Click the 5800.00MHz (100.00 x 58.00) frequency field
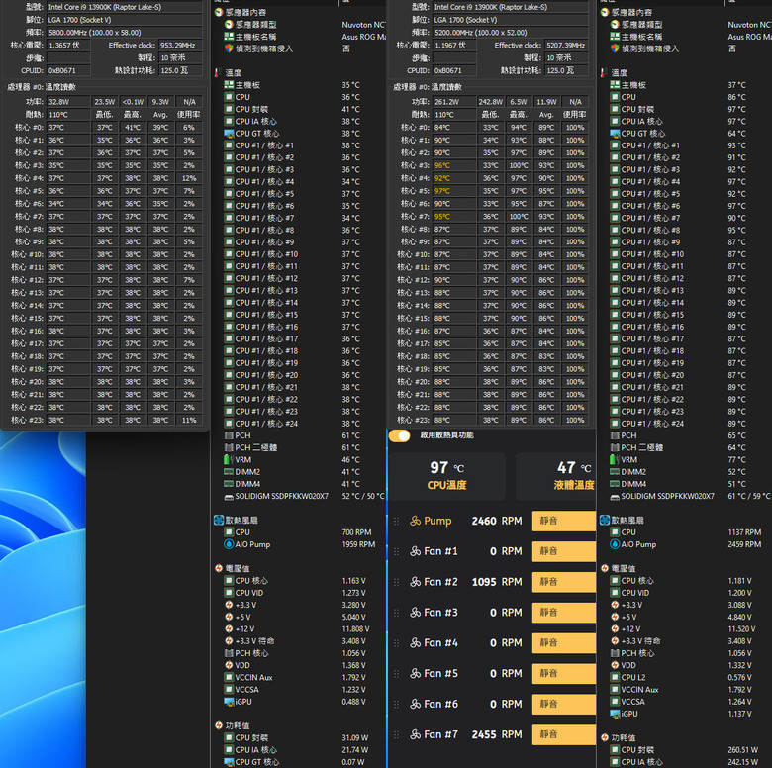This screenshot has height=768, width=772. pos(124,33)
